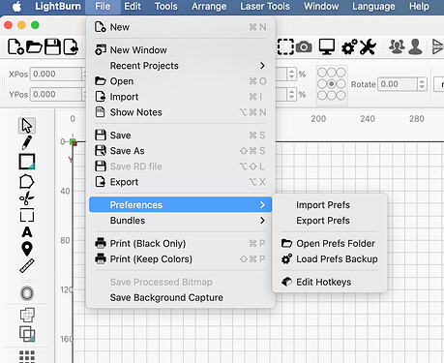Adjust the Rotate value stepper arrows
The image size is (444, 363).
click(x=422, y=84)
